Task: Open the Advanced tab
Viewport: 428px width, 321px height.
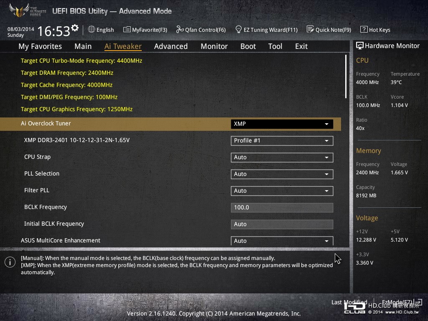Action: pos(171,46)
